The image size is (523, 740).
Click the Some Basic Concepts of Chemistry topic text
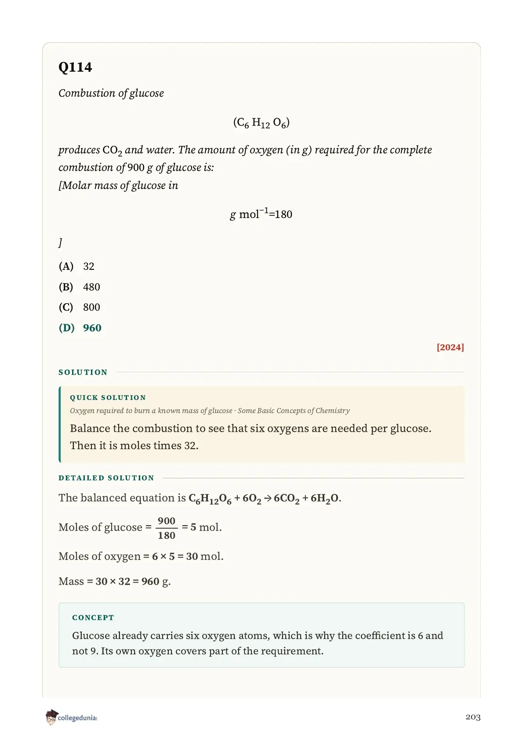click(294, 410)
